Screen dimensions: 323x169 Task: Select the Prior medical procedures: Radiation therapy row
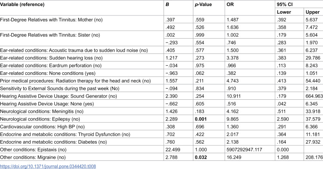pyautogui.click(x=161, y=81)
